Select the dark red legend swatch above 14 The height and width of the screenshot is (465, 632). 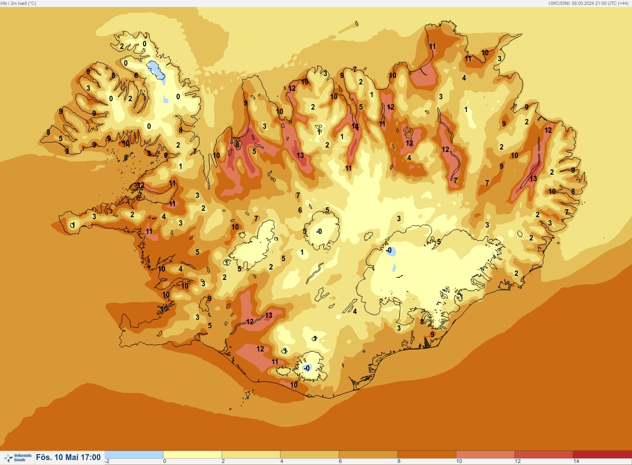point(602,454)
